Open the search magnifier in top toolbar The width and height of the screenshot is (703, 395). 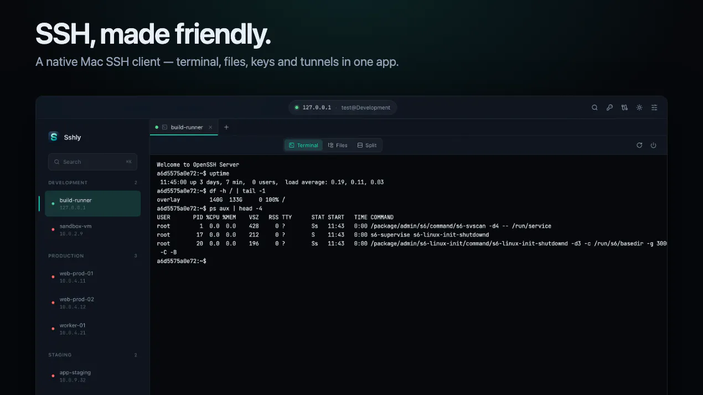595,108
